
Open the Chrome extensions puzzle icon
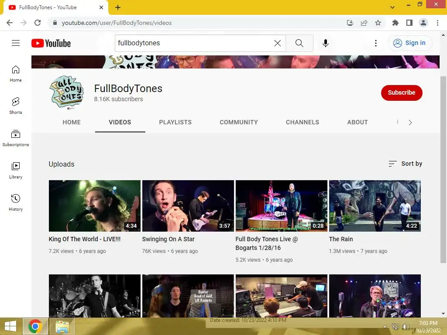395,23
